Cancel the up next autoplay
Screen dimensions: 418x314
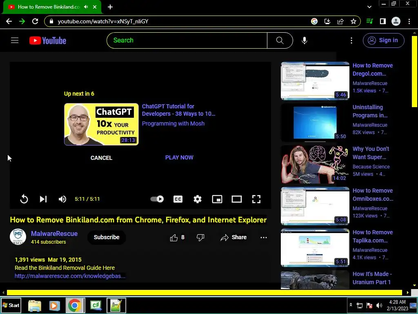click(101, 158)
